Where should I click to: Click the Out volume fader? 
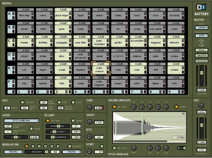coord(202,125)
